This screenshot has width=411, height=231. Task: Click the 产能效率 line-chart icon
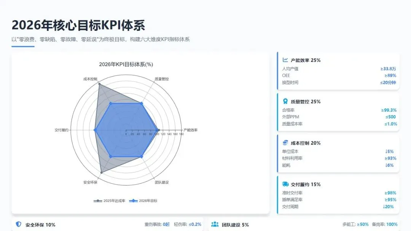[x=285, y=60]
